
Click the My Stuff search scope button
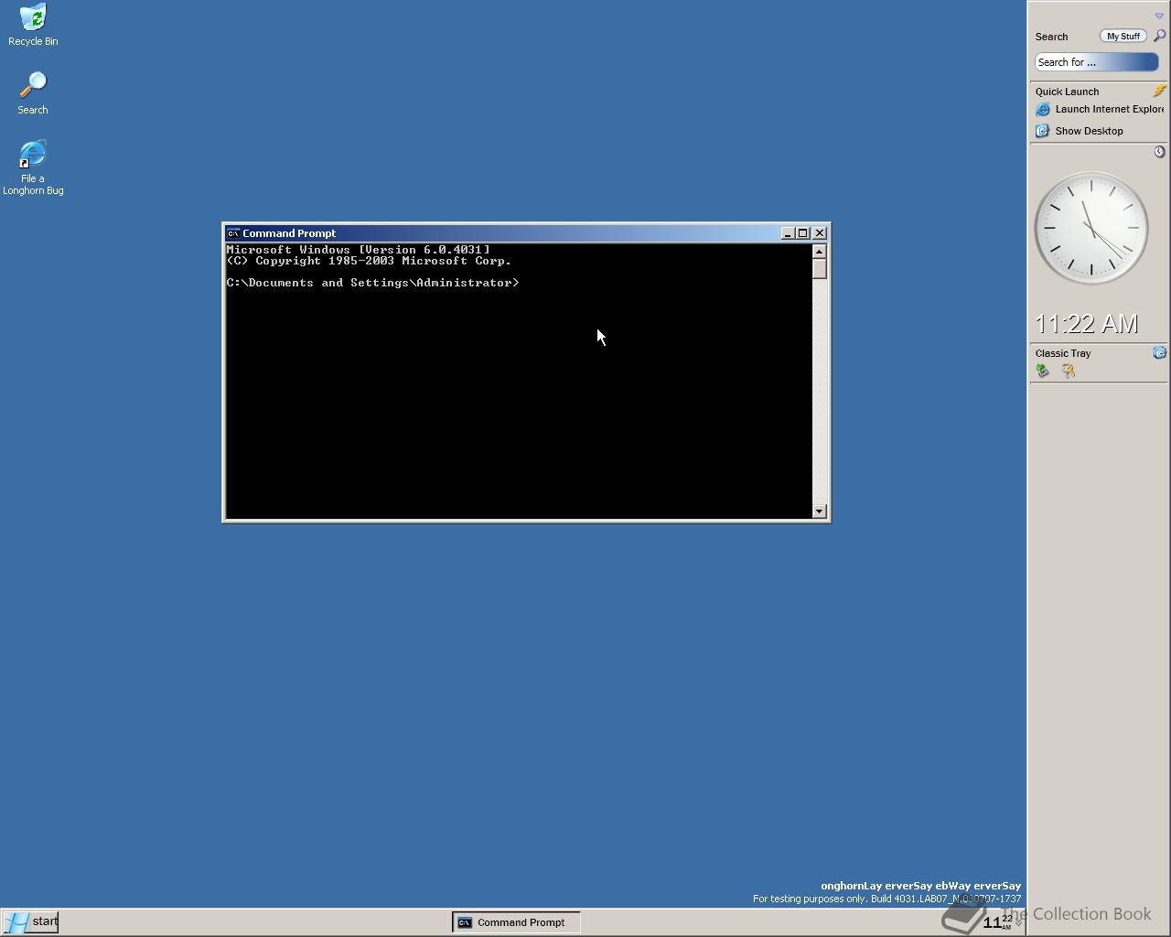pos(1123,37)
